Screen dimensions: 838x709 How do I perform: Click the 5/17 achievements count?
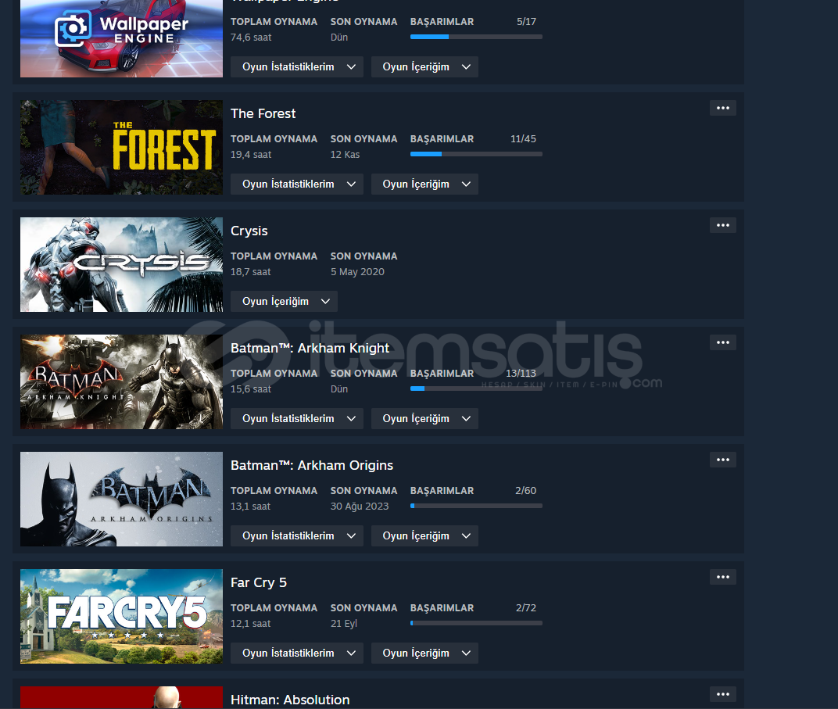[x=526, y=22]
